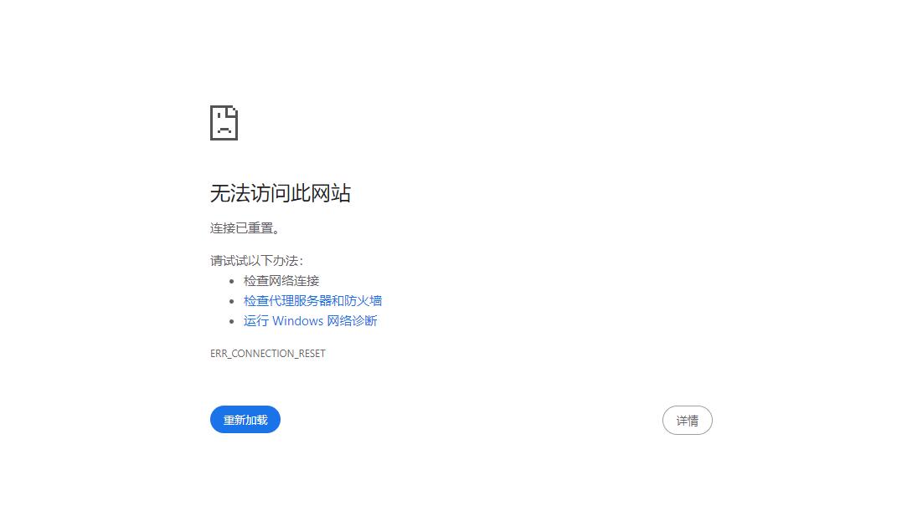
Task: Click the 网络诊断 text in diagnostics link
Action: (352, 320)
